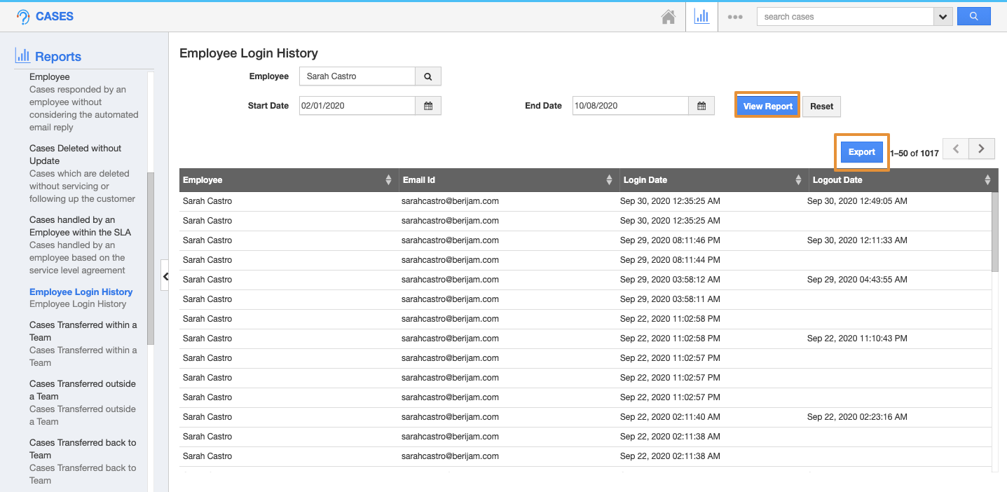The width and height of the screenshot is (1007, 492).
Task: Click the Cases app logo icon
Action: (23, 17)
